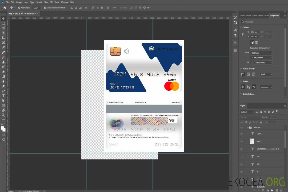Open the layer filter Kind dropdown
Viewport: 288px width, 192px height.
click(247, 112)
